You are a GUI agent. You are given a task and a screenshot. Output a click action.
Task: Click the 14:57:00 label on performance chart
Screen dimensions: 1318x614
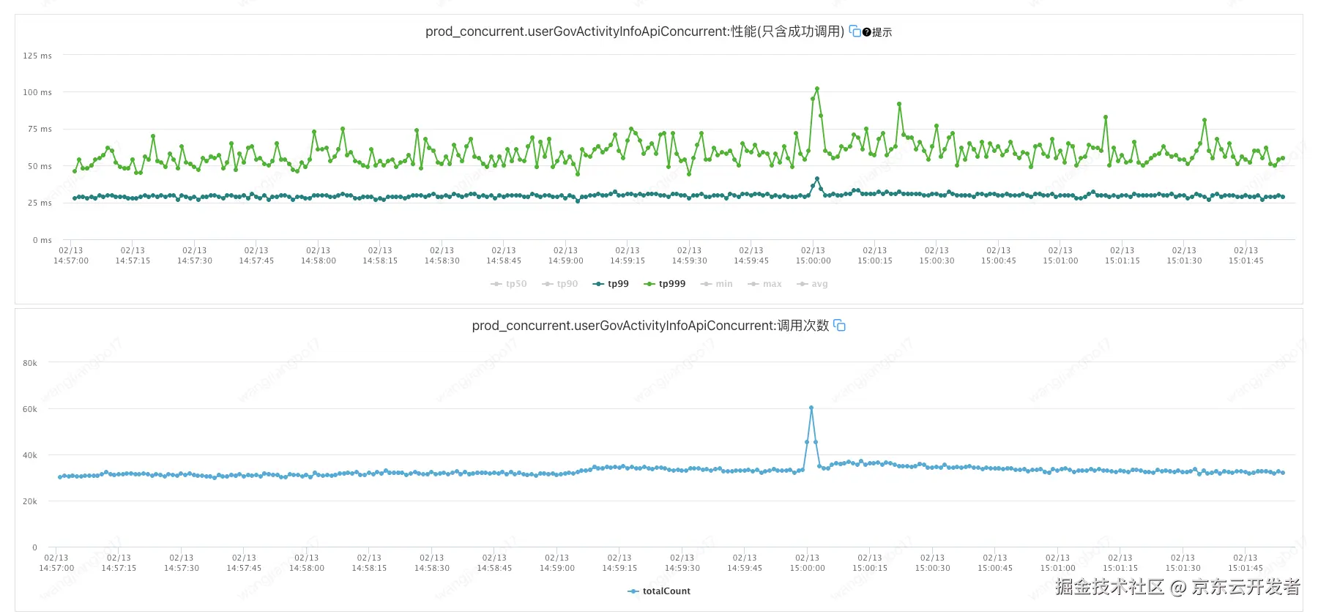pos(71,255)
